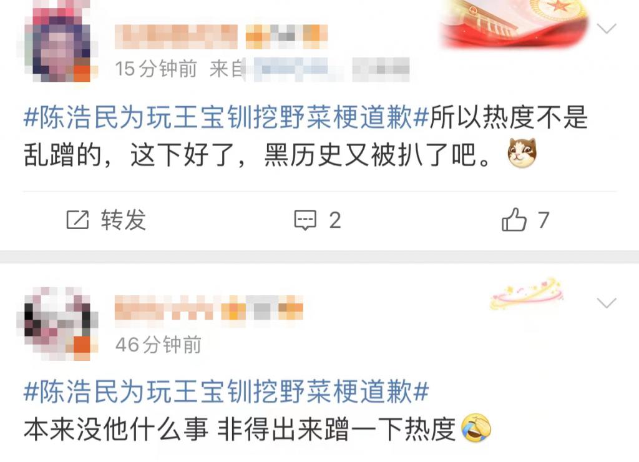The height and width of the screenshot is (462, 639).
Task: Like the first post with thumbs-up icon
Action: tap(514, 220)
